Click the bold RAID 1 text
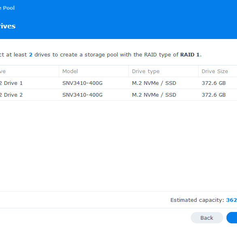The image size is (237, 227). (190, 54)
